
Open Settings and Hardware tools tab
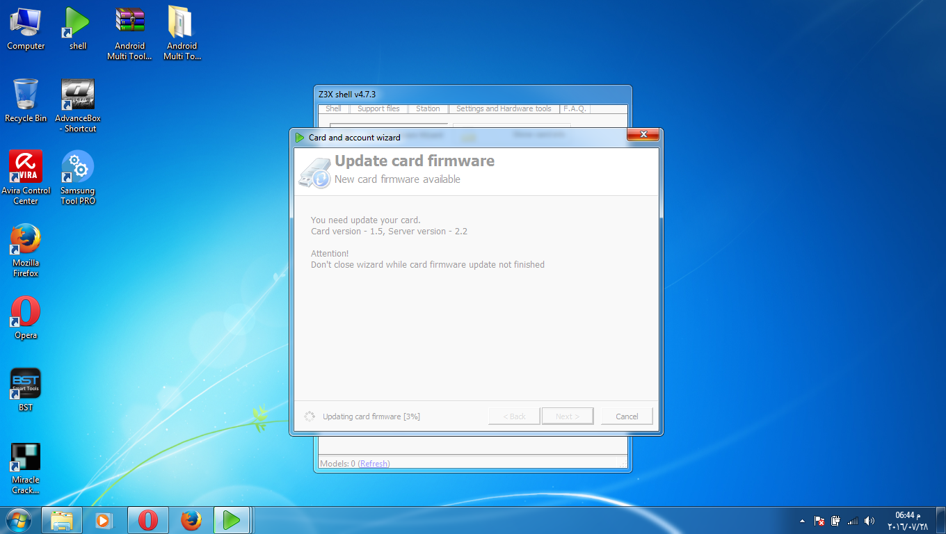504,108
